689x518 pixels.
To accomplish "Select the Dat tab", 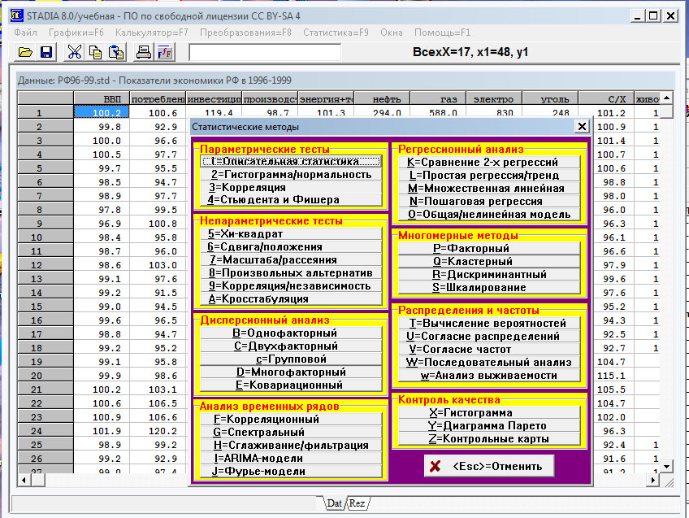I will pos(334,503).
